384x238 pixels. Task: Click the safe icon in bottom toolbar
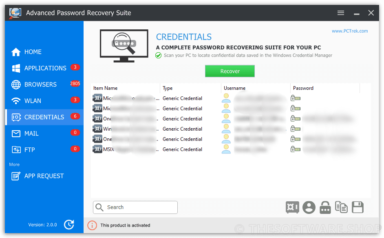(292, 207)
